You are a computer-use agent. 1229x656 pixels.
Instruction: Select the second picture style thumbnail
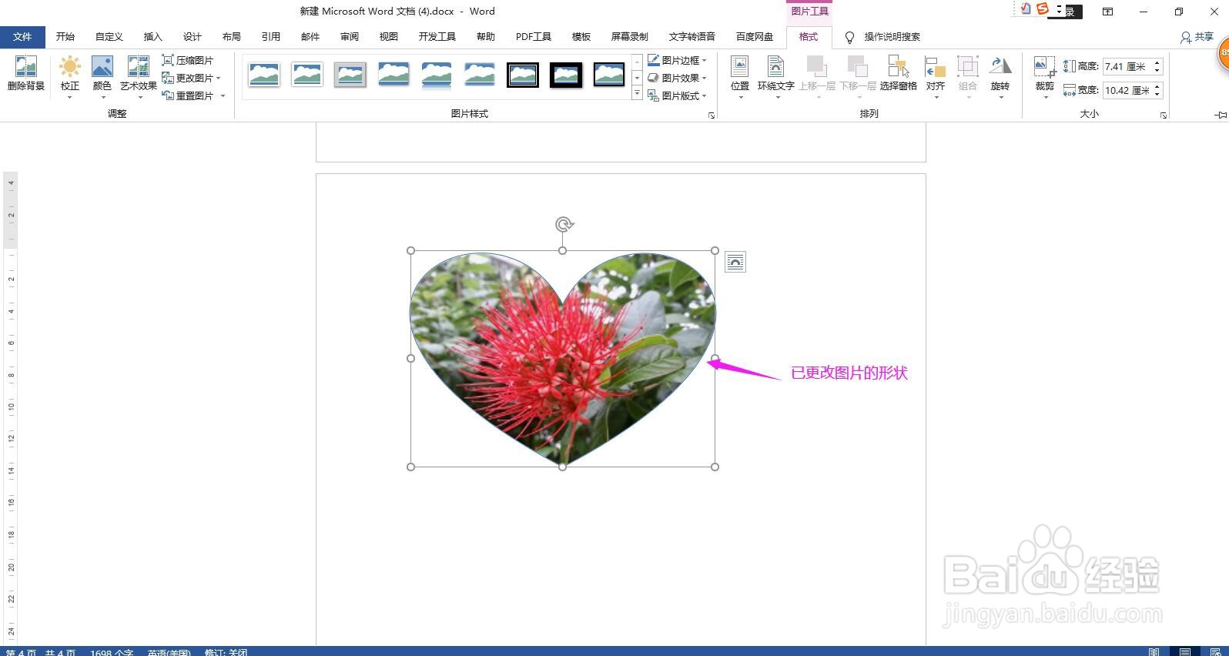pos(307,75)
